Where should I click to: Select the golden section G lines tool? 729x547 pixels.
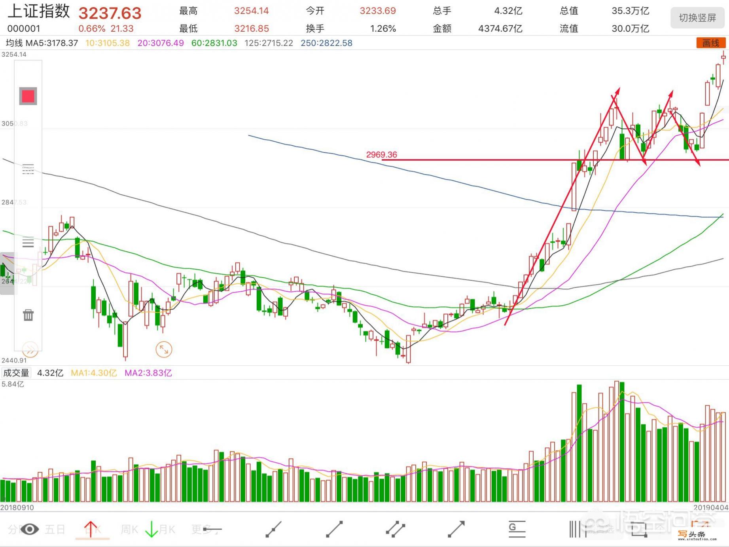(x=517, y=529)
